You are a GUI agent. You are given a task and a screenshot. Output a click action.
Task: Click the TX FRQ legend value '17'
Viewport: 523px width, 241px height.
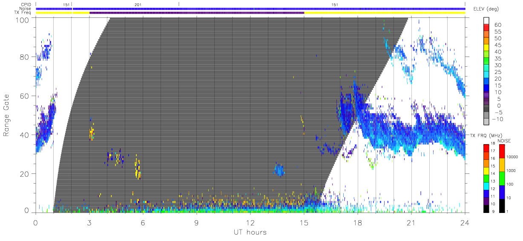point(493,151)
